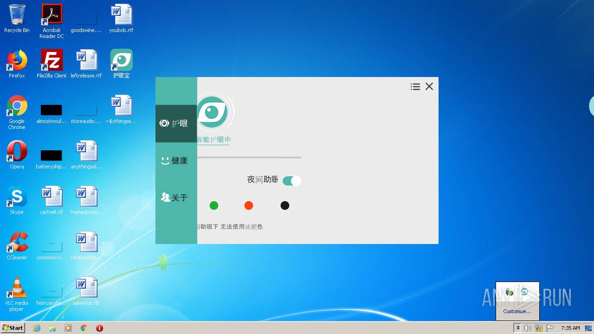This screenshot has width=594, height=334.
Task: Open the network status tray icon
Action: tap(539, 328)
